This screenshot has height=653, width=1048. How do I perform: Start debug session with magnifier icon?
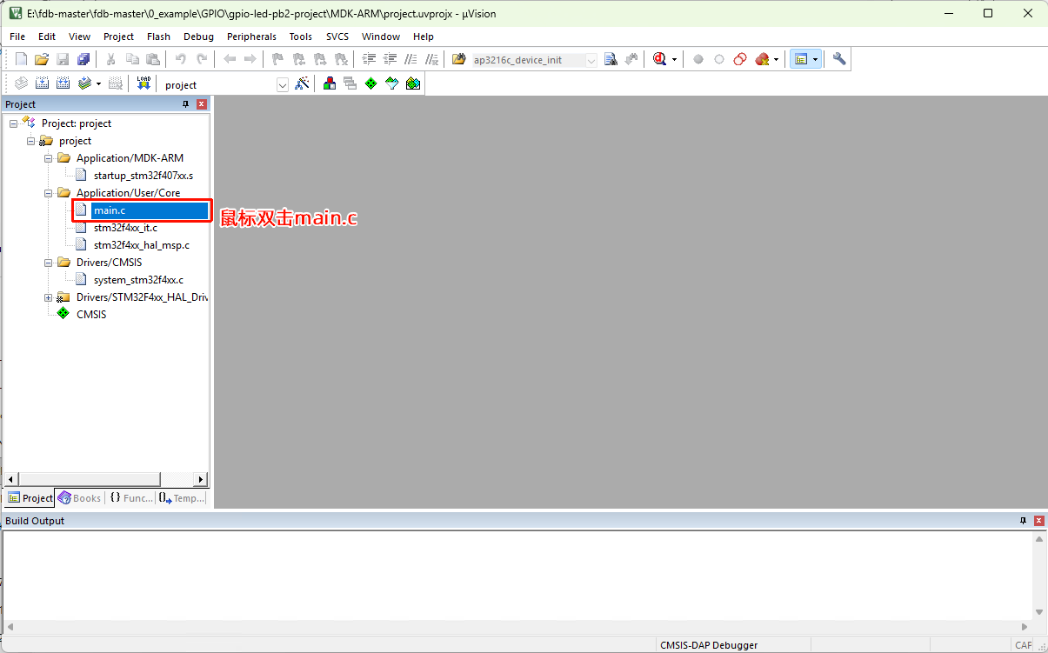(659, 59)
